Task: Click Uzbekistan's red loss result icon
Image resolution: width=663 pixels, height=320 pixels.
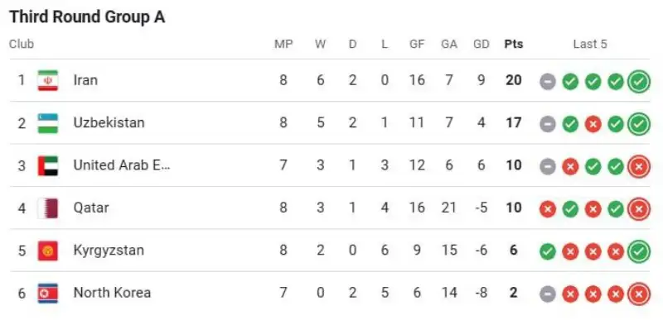Action: [593, 124]
